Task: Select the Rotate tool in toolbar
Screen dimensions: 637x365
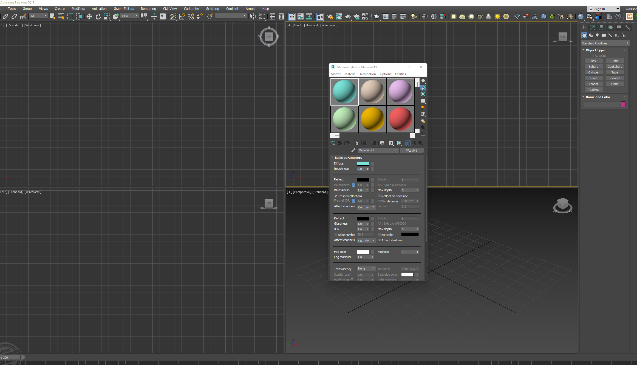Action: pos(98,17)
